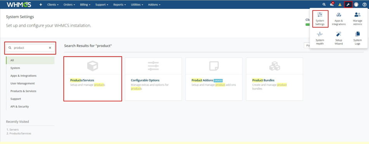Viewport: 369px width, 144px height.
Task: Open the Products/Services title link
Action: point(82,80)
